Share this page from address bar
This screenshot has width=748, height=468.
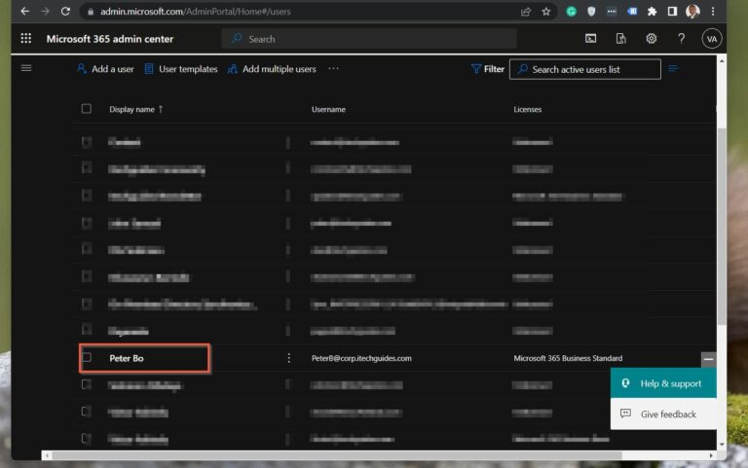[526, 12]
